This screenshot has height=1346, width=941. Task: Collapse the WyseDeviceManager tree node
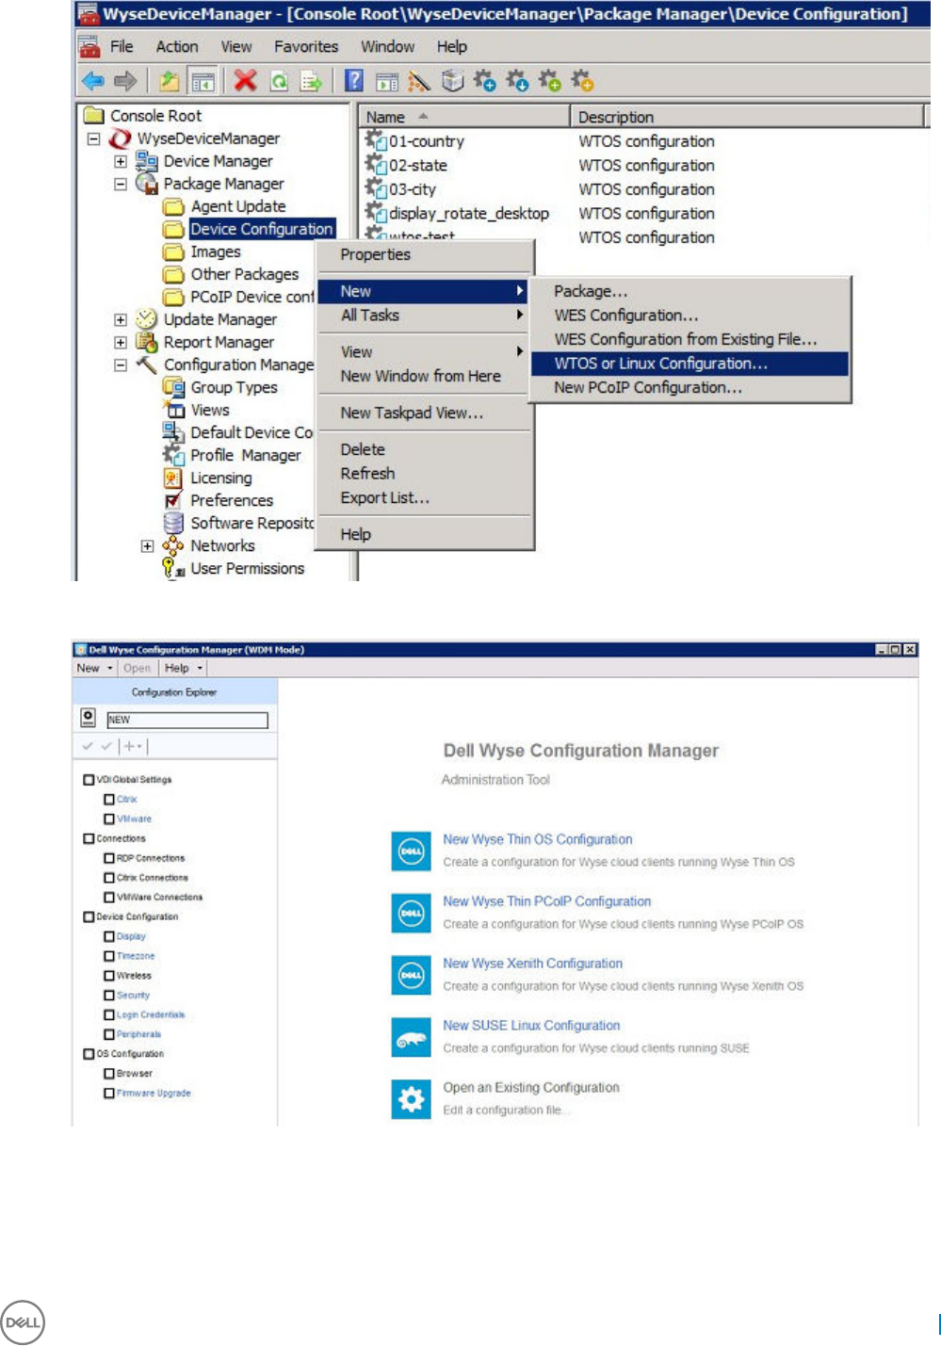coord(93,138)
